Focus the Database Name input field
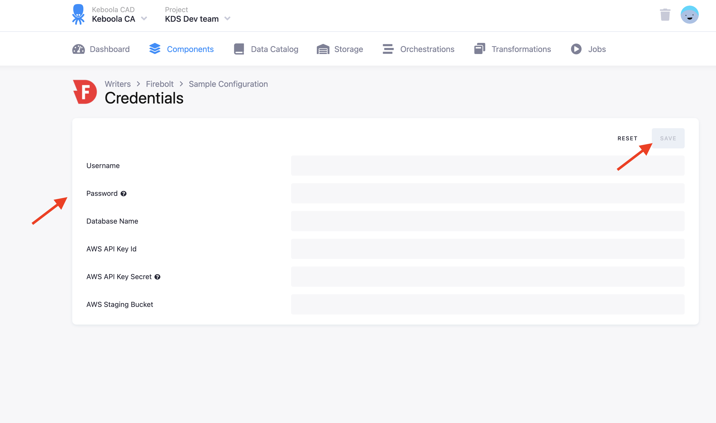 488,221
